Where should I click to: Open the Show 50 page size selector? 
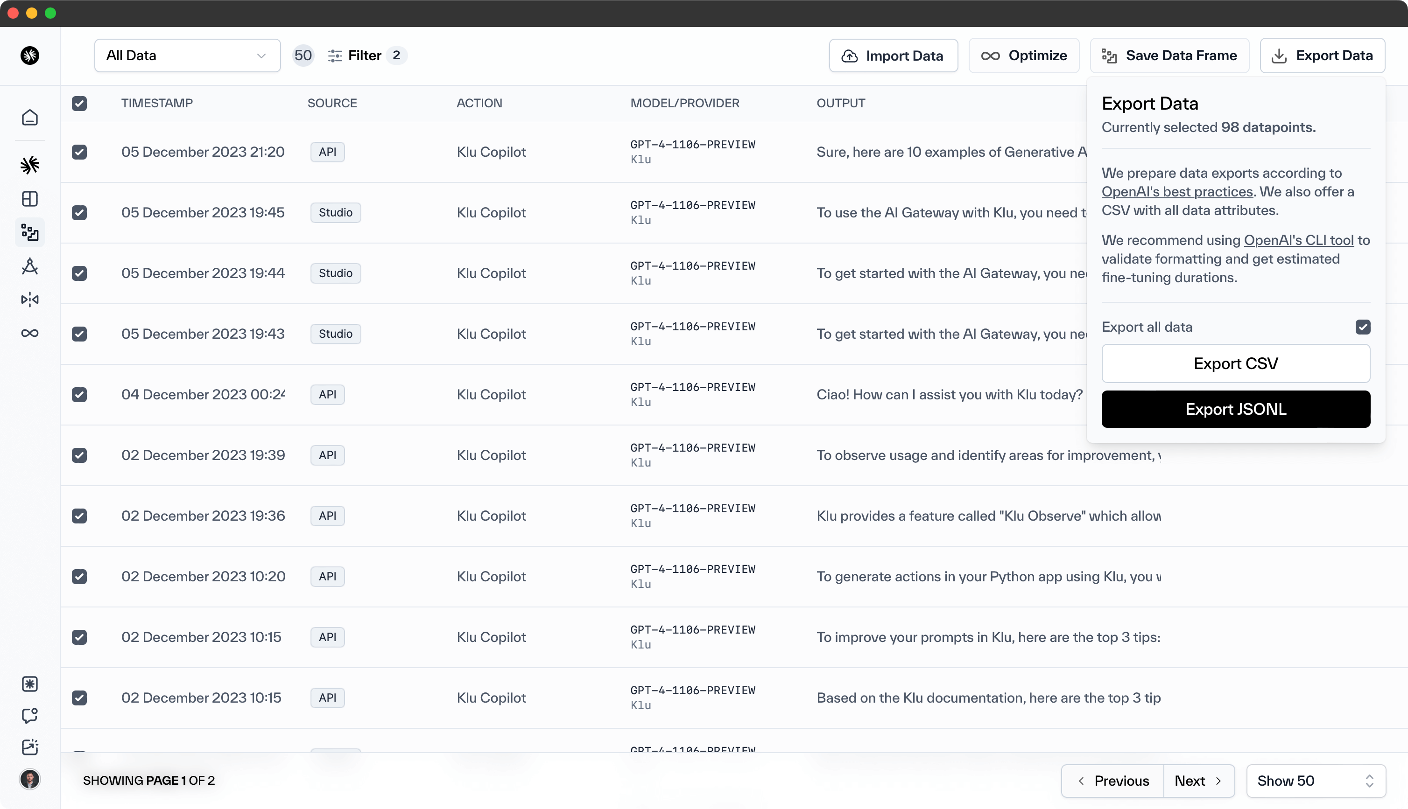point(1315,781)
